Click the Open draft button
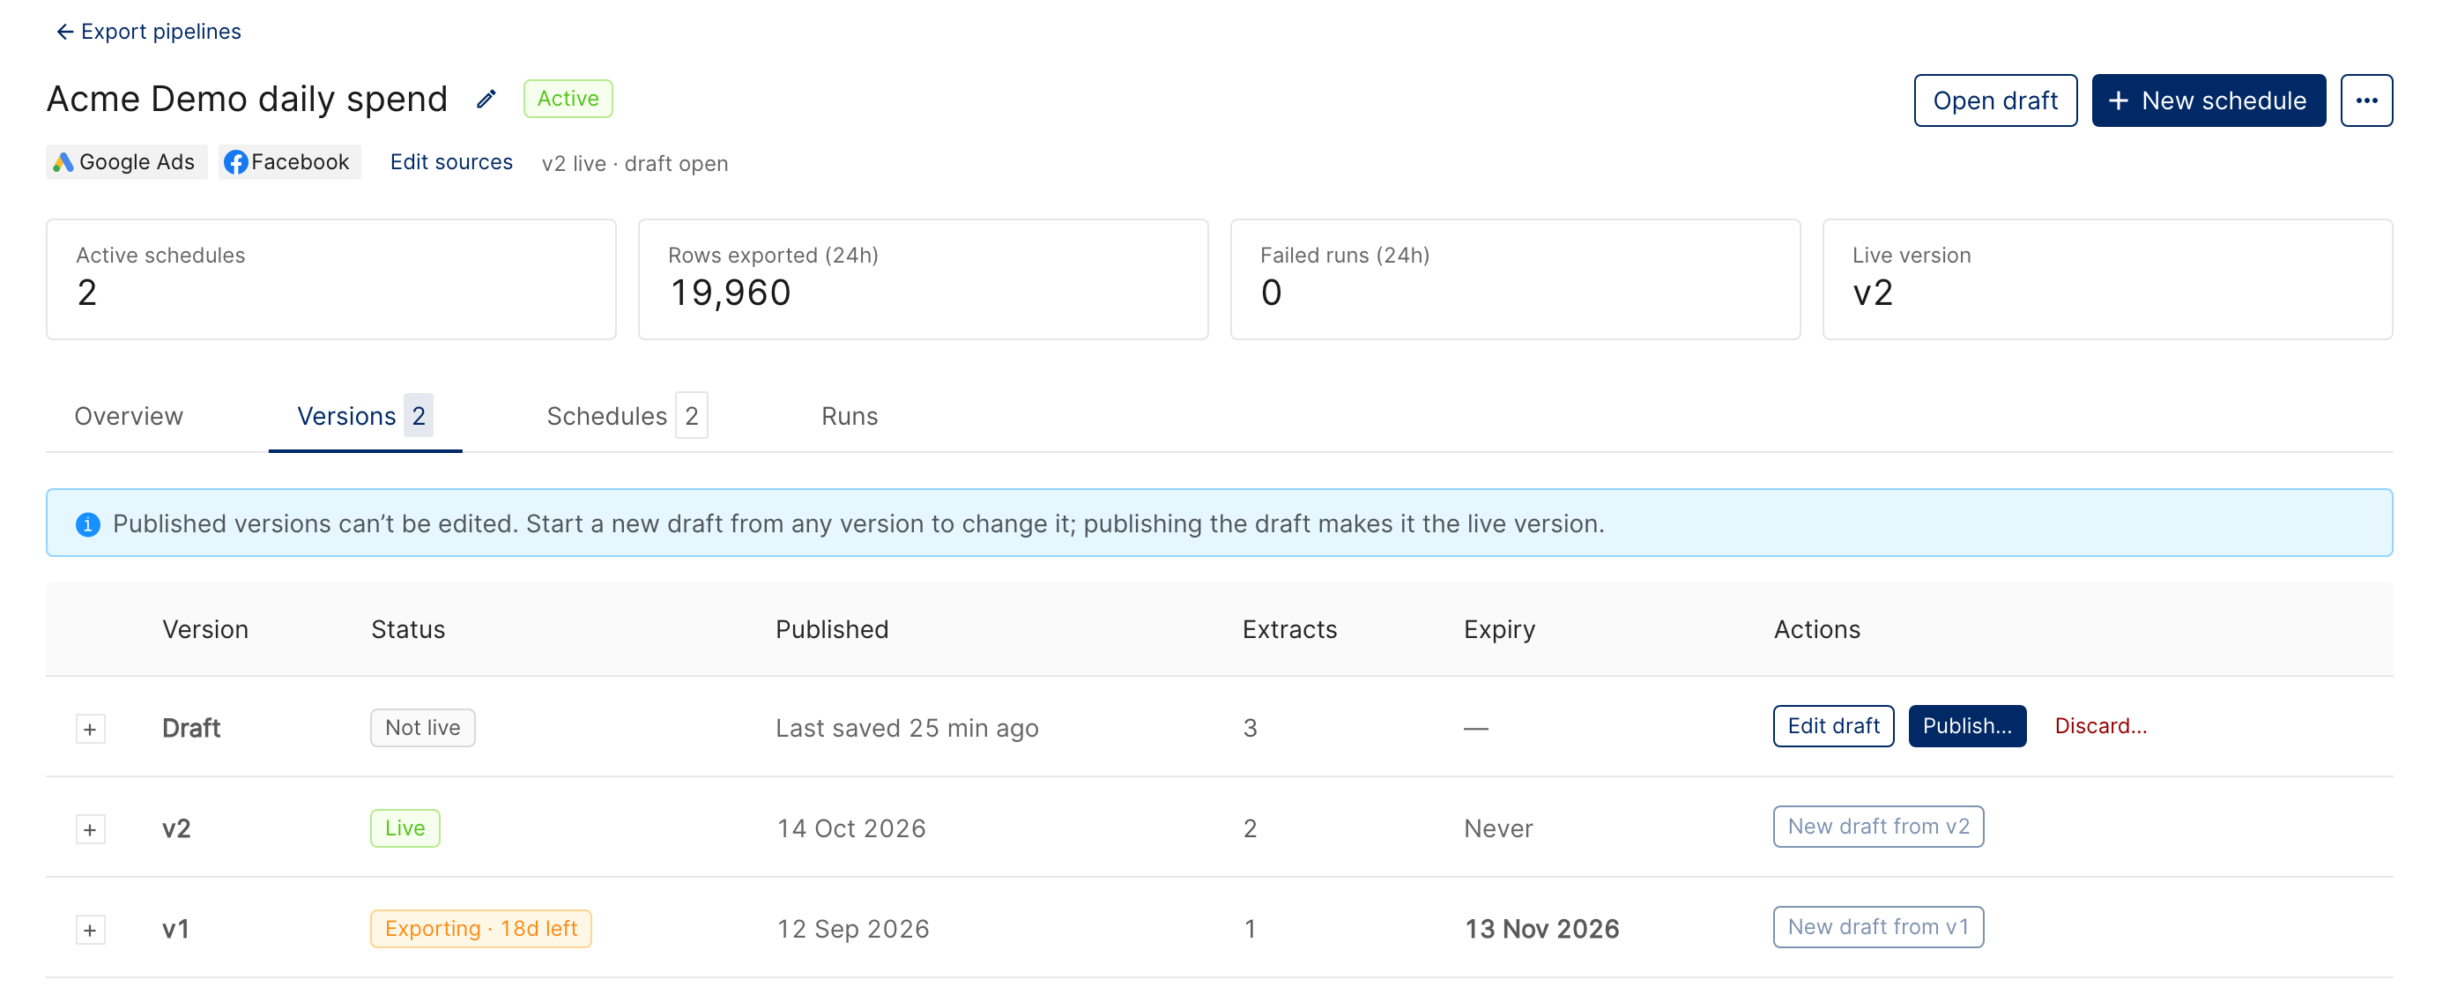 click(x=1994, y=100)
